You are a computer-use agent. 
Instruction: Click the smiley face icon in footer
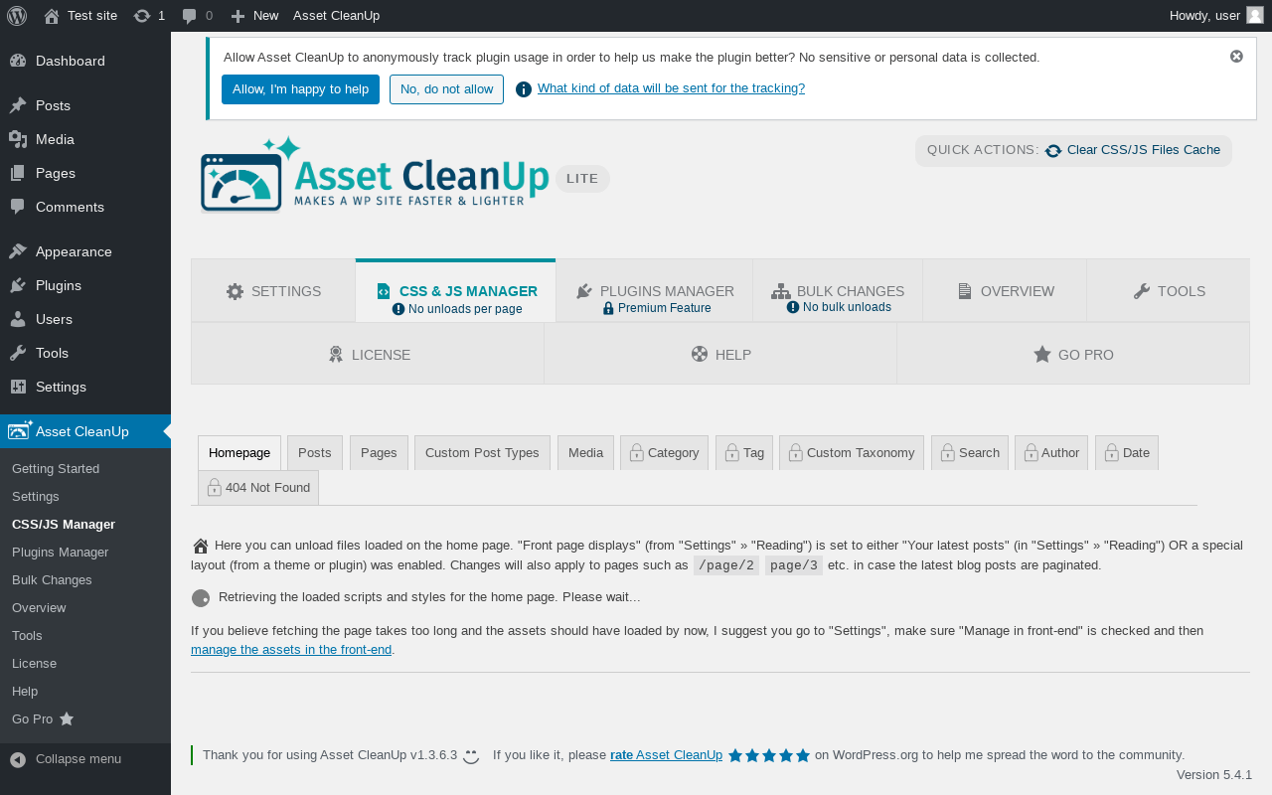[x=471, y=756]
